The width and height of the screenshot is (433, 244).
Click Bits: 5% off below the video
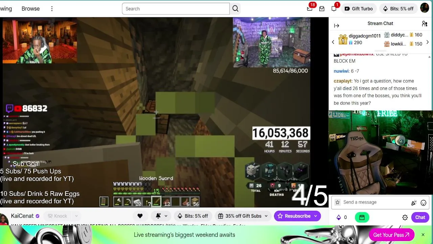pos(193,216)
